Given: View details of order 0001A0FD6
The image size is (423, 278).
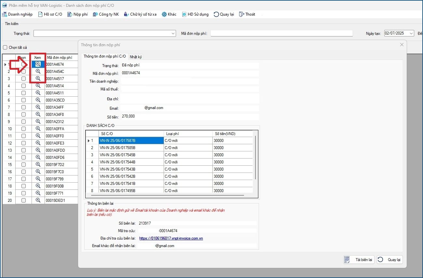Looking at the screenshot, I should coord(38,157).
